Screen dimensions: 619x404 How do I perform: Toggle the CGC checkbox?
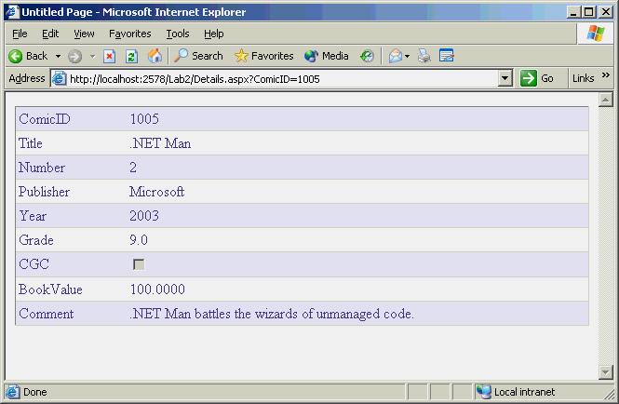click(139, 264)
